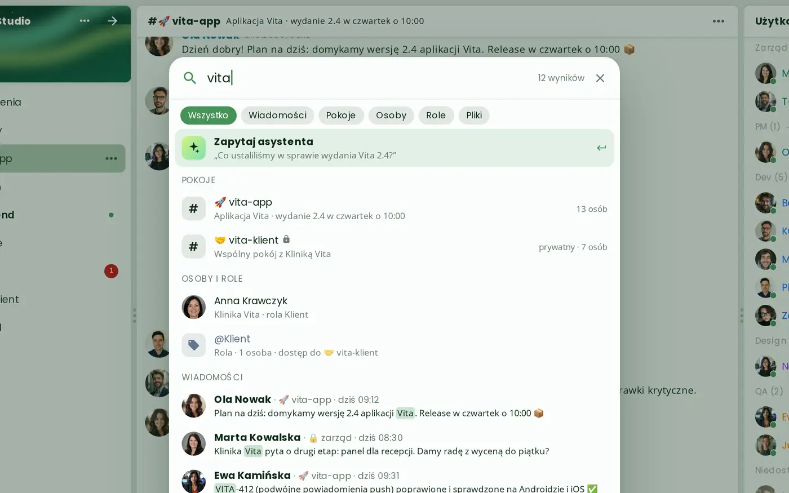
Task: Click the red unread badge in sidebar
Action: (x=111, y=271)
